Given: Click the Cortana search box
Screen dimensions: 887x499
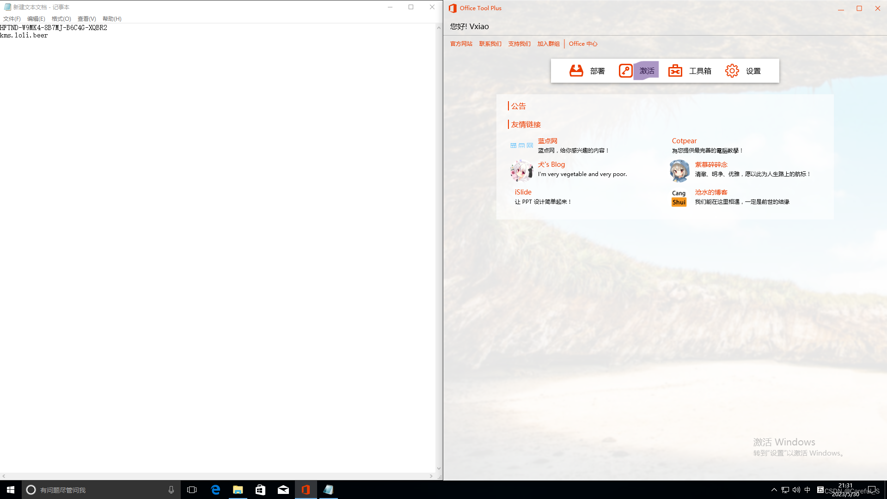Looking at the screenshot, I should click(100, 490).
